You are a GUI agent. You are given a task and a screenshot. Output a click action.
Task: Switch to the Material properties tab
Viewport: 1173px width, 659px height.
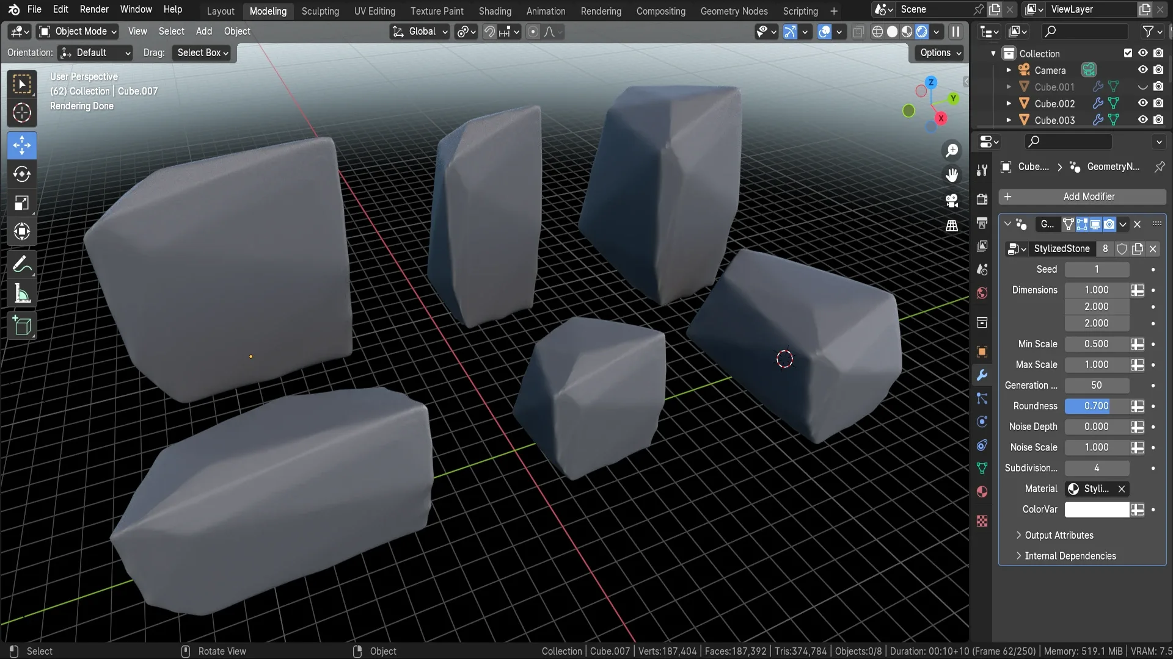(x=982, y=491)
